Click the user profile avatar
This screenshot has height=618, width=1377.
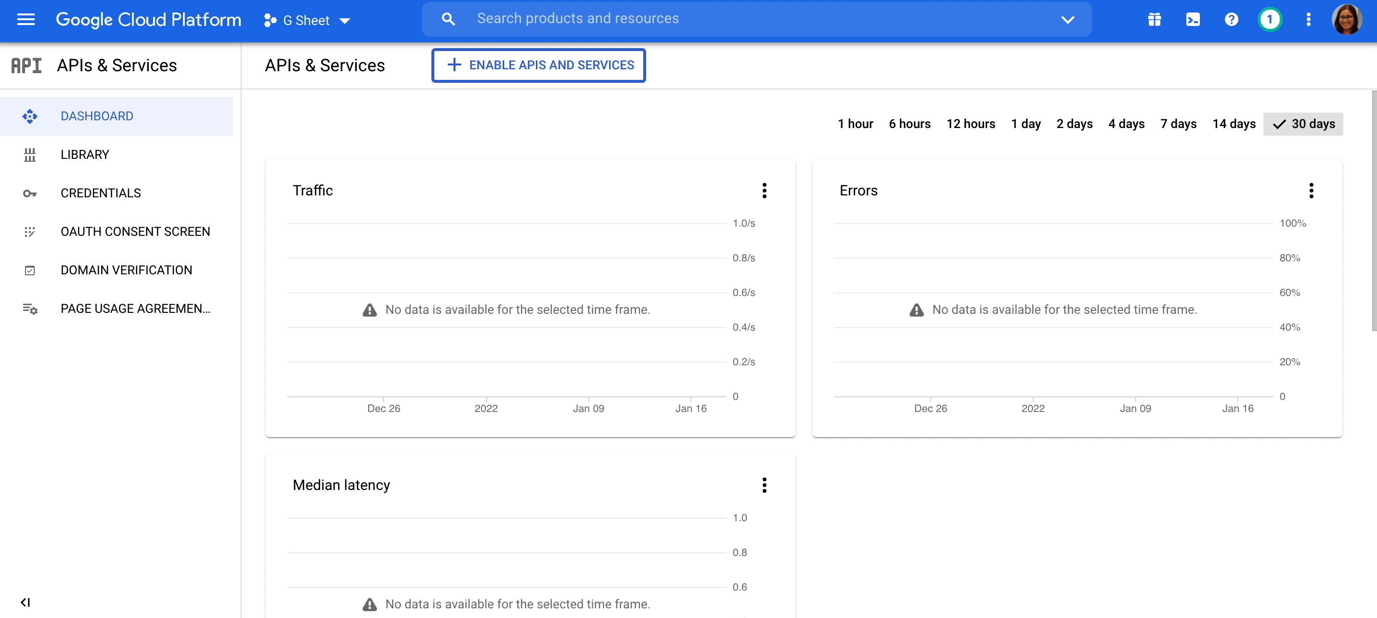point(1347,20)
